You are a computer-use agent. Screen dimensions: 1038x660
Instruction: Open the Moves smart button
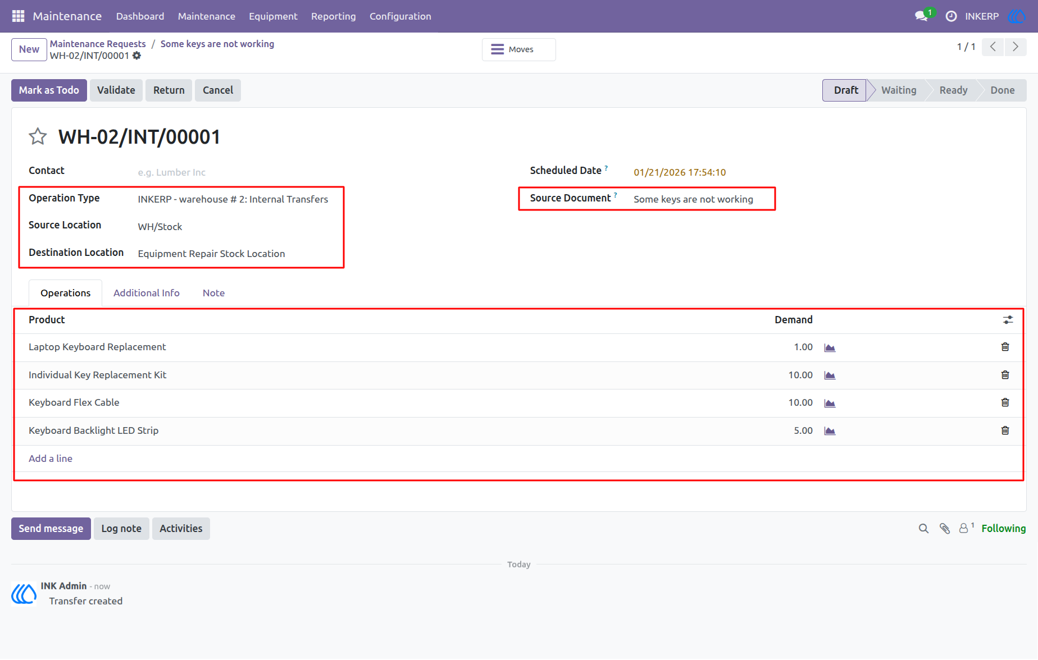click(519, 49)
